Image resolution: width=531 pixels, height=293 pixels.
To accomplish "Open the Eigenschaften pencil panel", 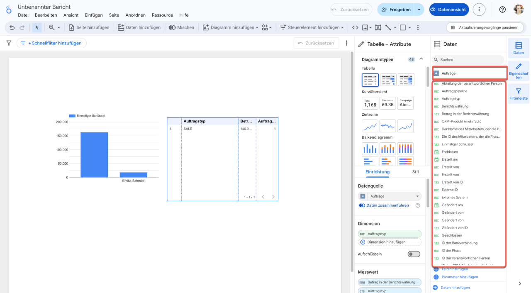I will click(518, 71).
